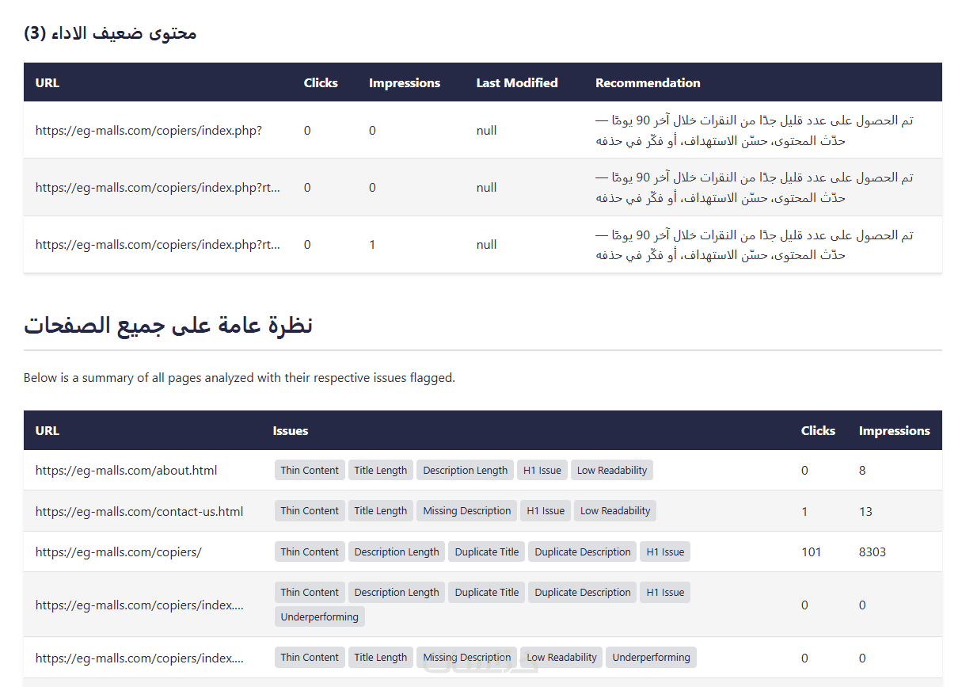Viewport: 962px width, 687px height.
Task: Click impressions value '8' in the about.html row
Action: point(862,471)
